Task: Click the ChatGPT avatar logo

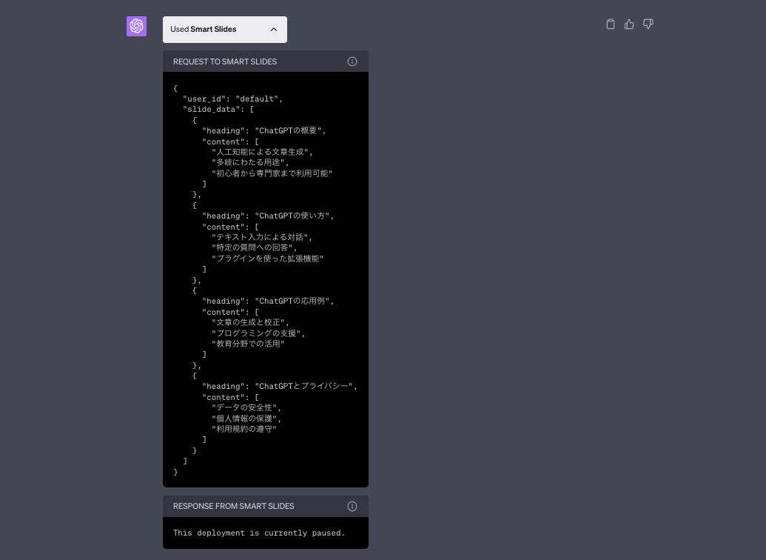Action: (x=136, y=27)
